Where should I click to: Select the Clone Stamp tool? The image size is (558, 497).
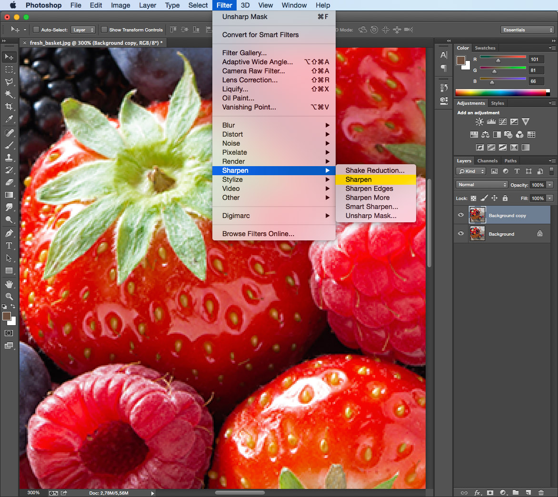tap(9, 158)
